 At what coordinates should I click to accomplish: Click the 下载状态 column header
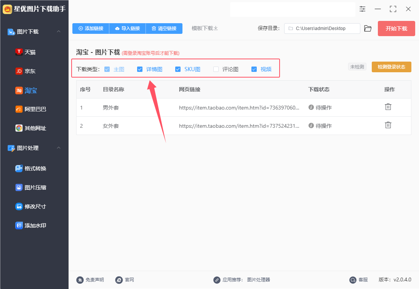(319, 89)
